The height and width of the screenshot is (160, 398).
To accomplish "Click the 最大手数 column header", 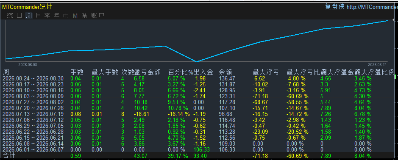I will pyautogui.click(x=105, y=72).
